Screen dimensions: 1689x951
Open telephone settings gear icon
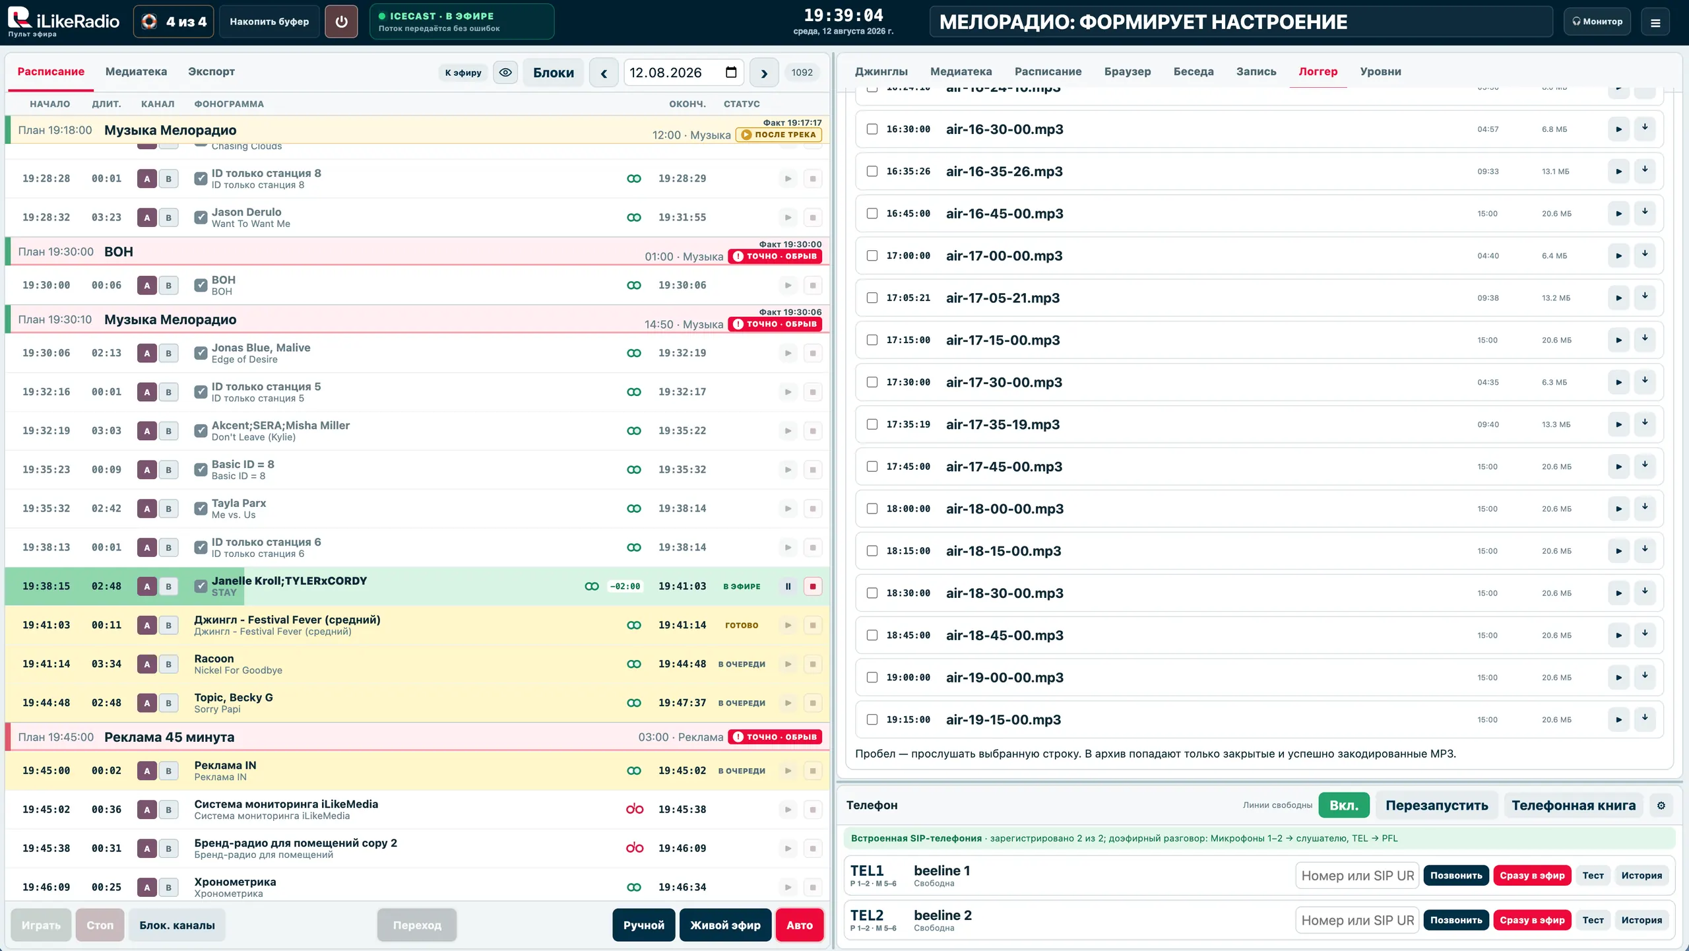pos(1661,805)
